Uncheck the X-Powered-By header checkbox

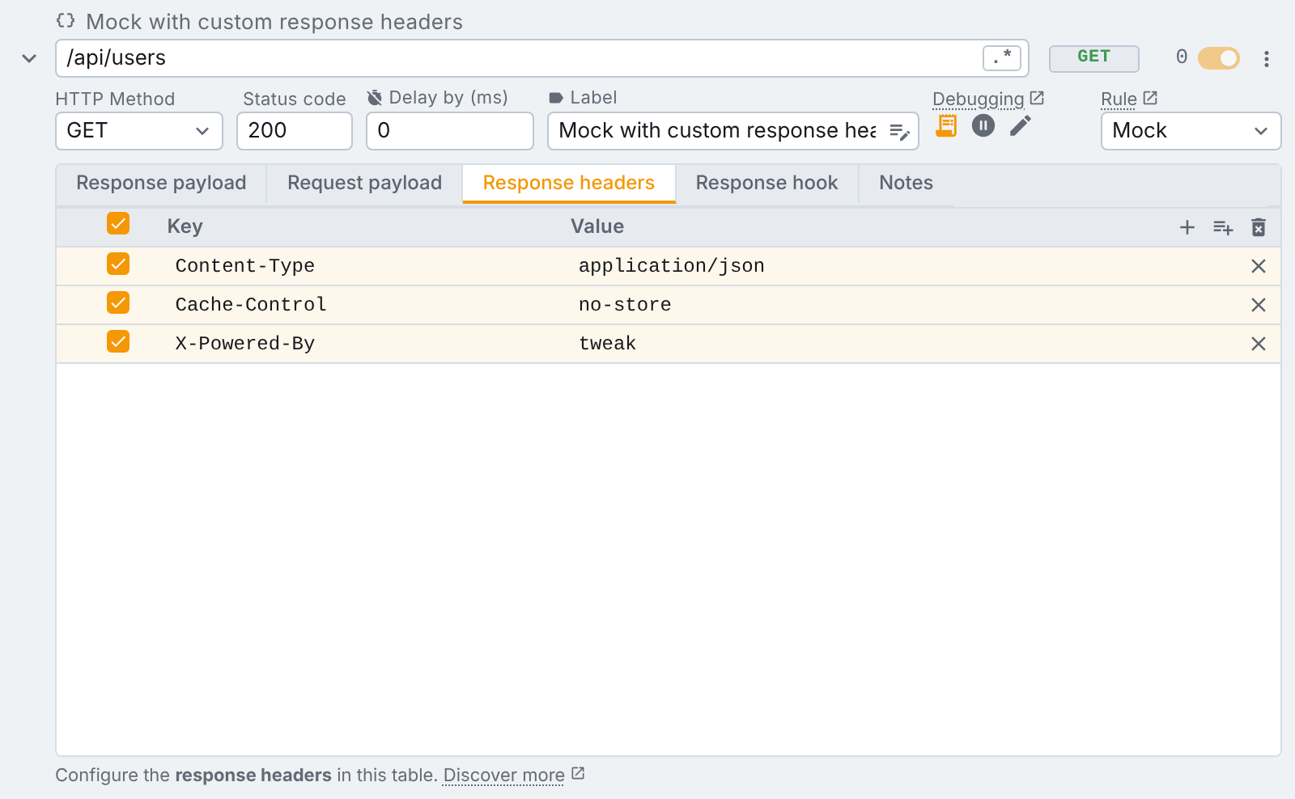point(118,341)
